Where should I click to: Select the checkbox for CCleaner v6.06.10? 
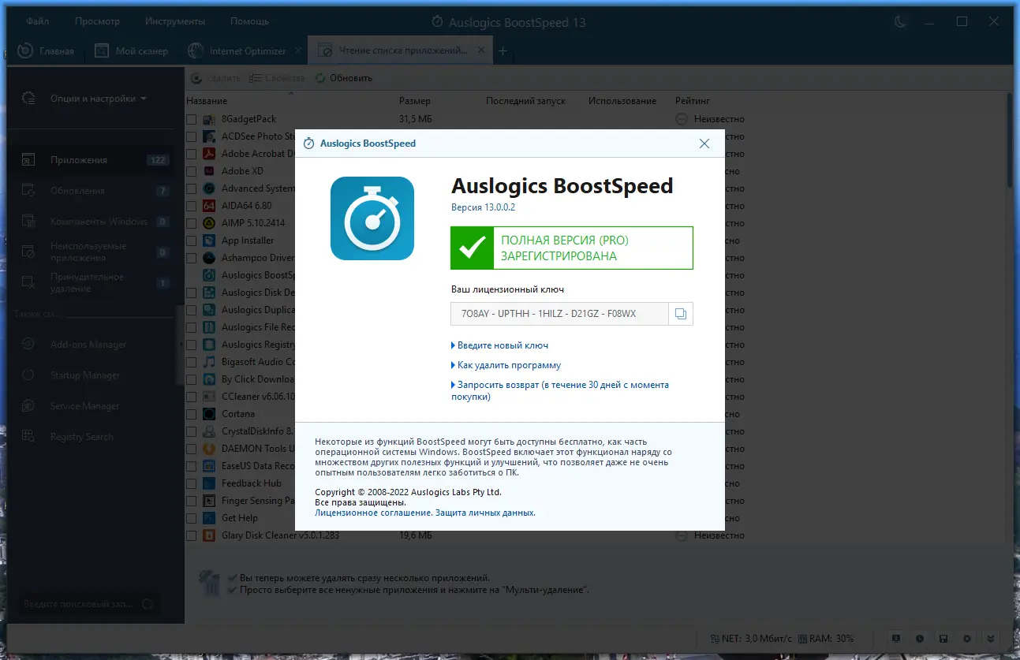pos(190,396)
